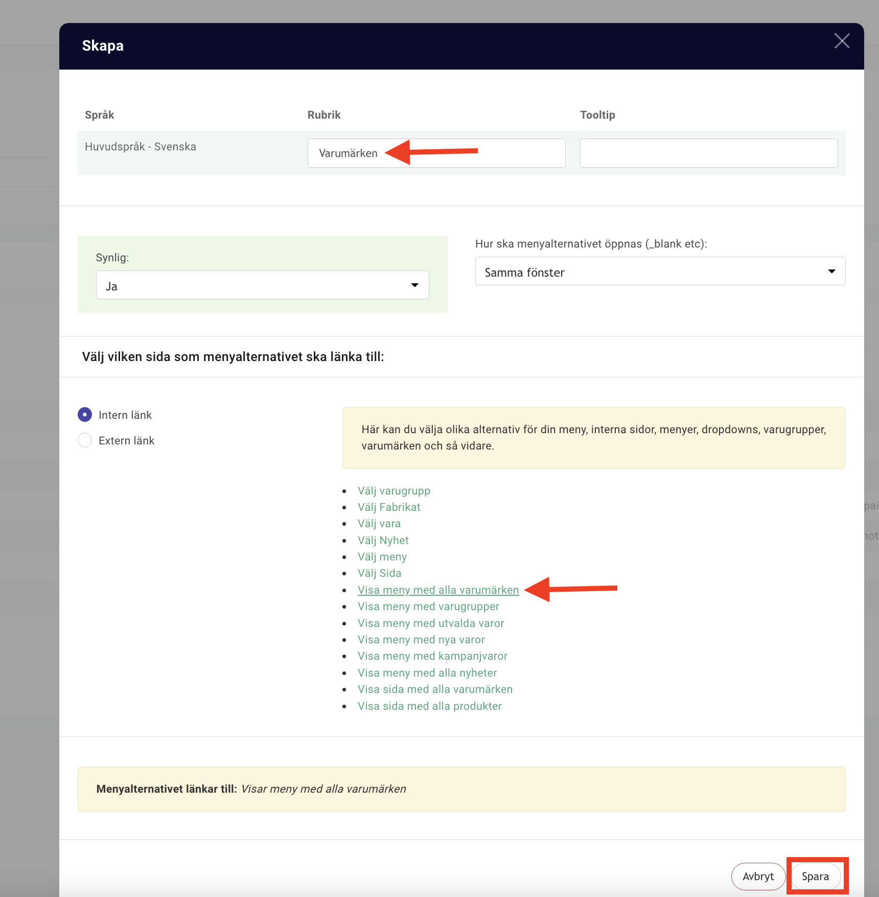Image resolution: width=879 pixels, height=897 pixels.
Task: Click the Avbryt button
Action: tap(758, 877)
